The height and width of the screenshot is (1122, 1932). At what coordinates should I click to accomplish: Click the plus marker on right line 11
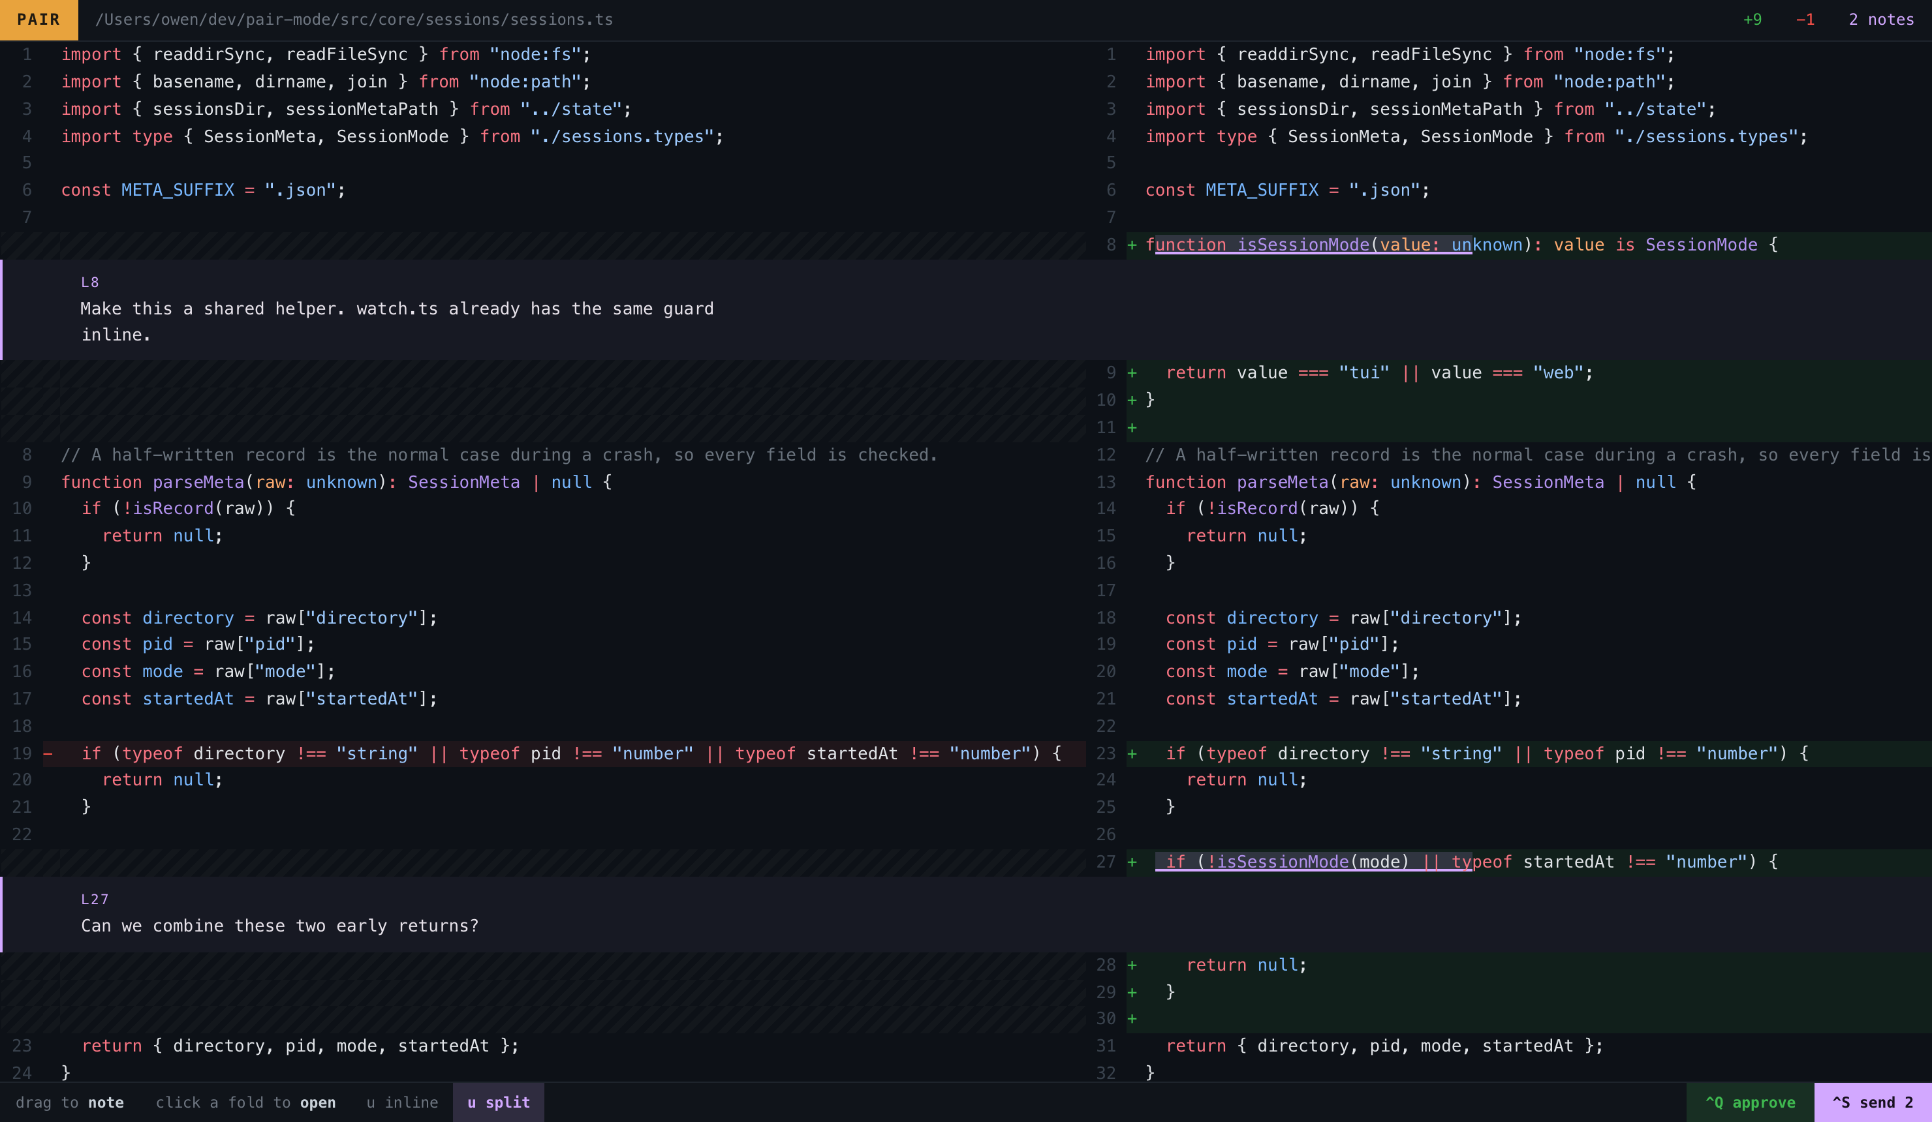click(1132, 428)
